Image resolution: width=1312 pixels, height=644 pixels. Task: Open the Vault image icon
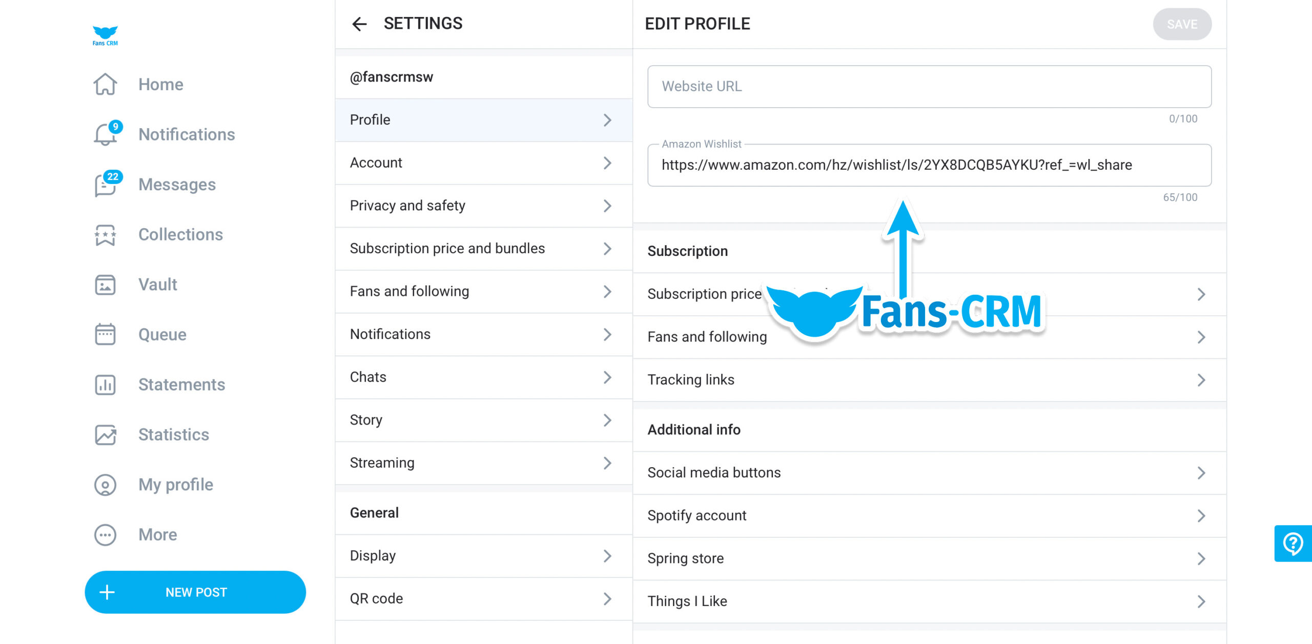click(x=105, y=285)
